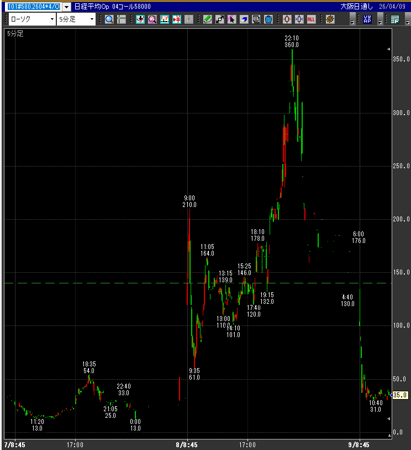This screenshot has height=450, width=411.
Task: Expand toolbar overflow arrow left of VWAP
Action: pyautogui.click(x=352, y=19)
